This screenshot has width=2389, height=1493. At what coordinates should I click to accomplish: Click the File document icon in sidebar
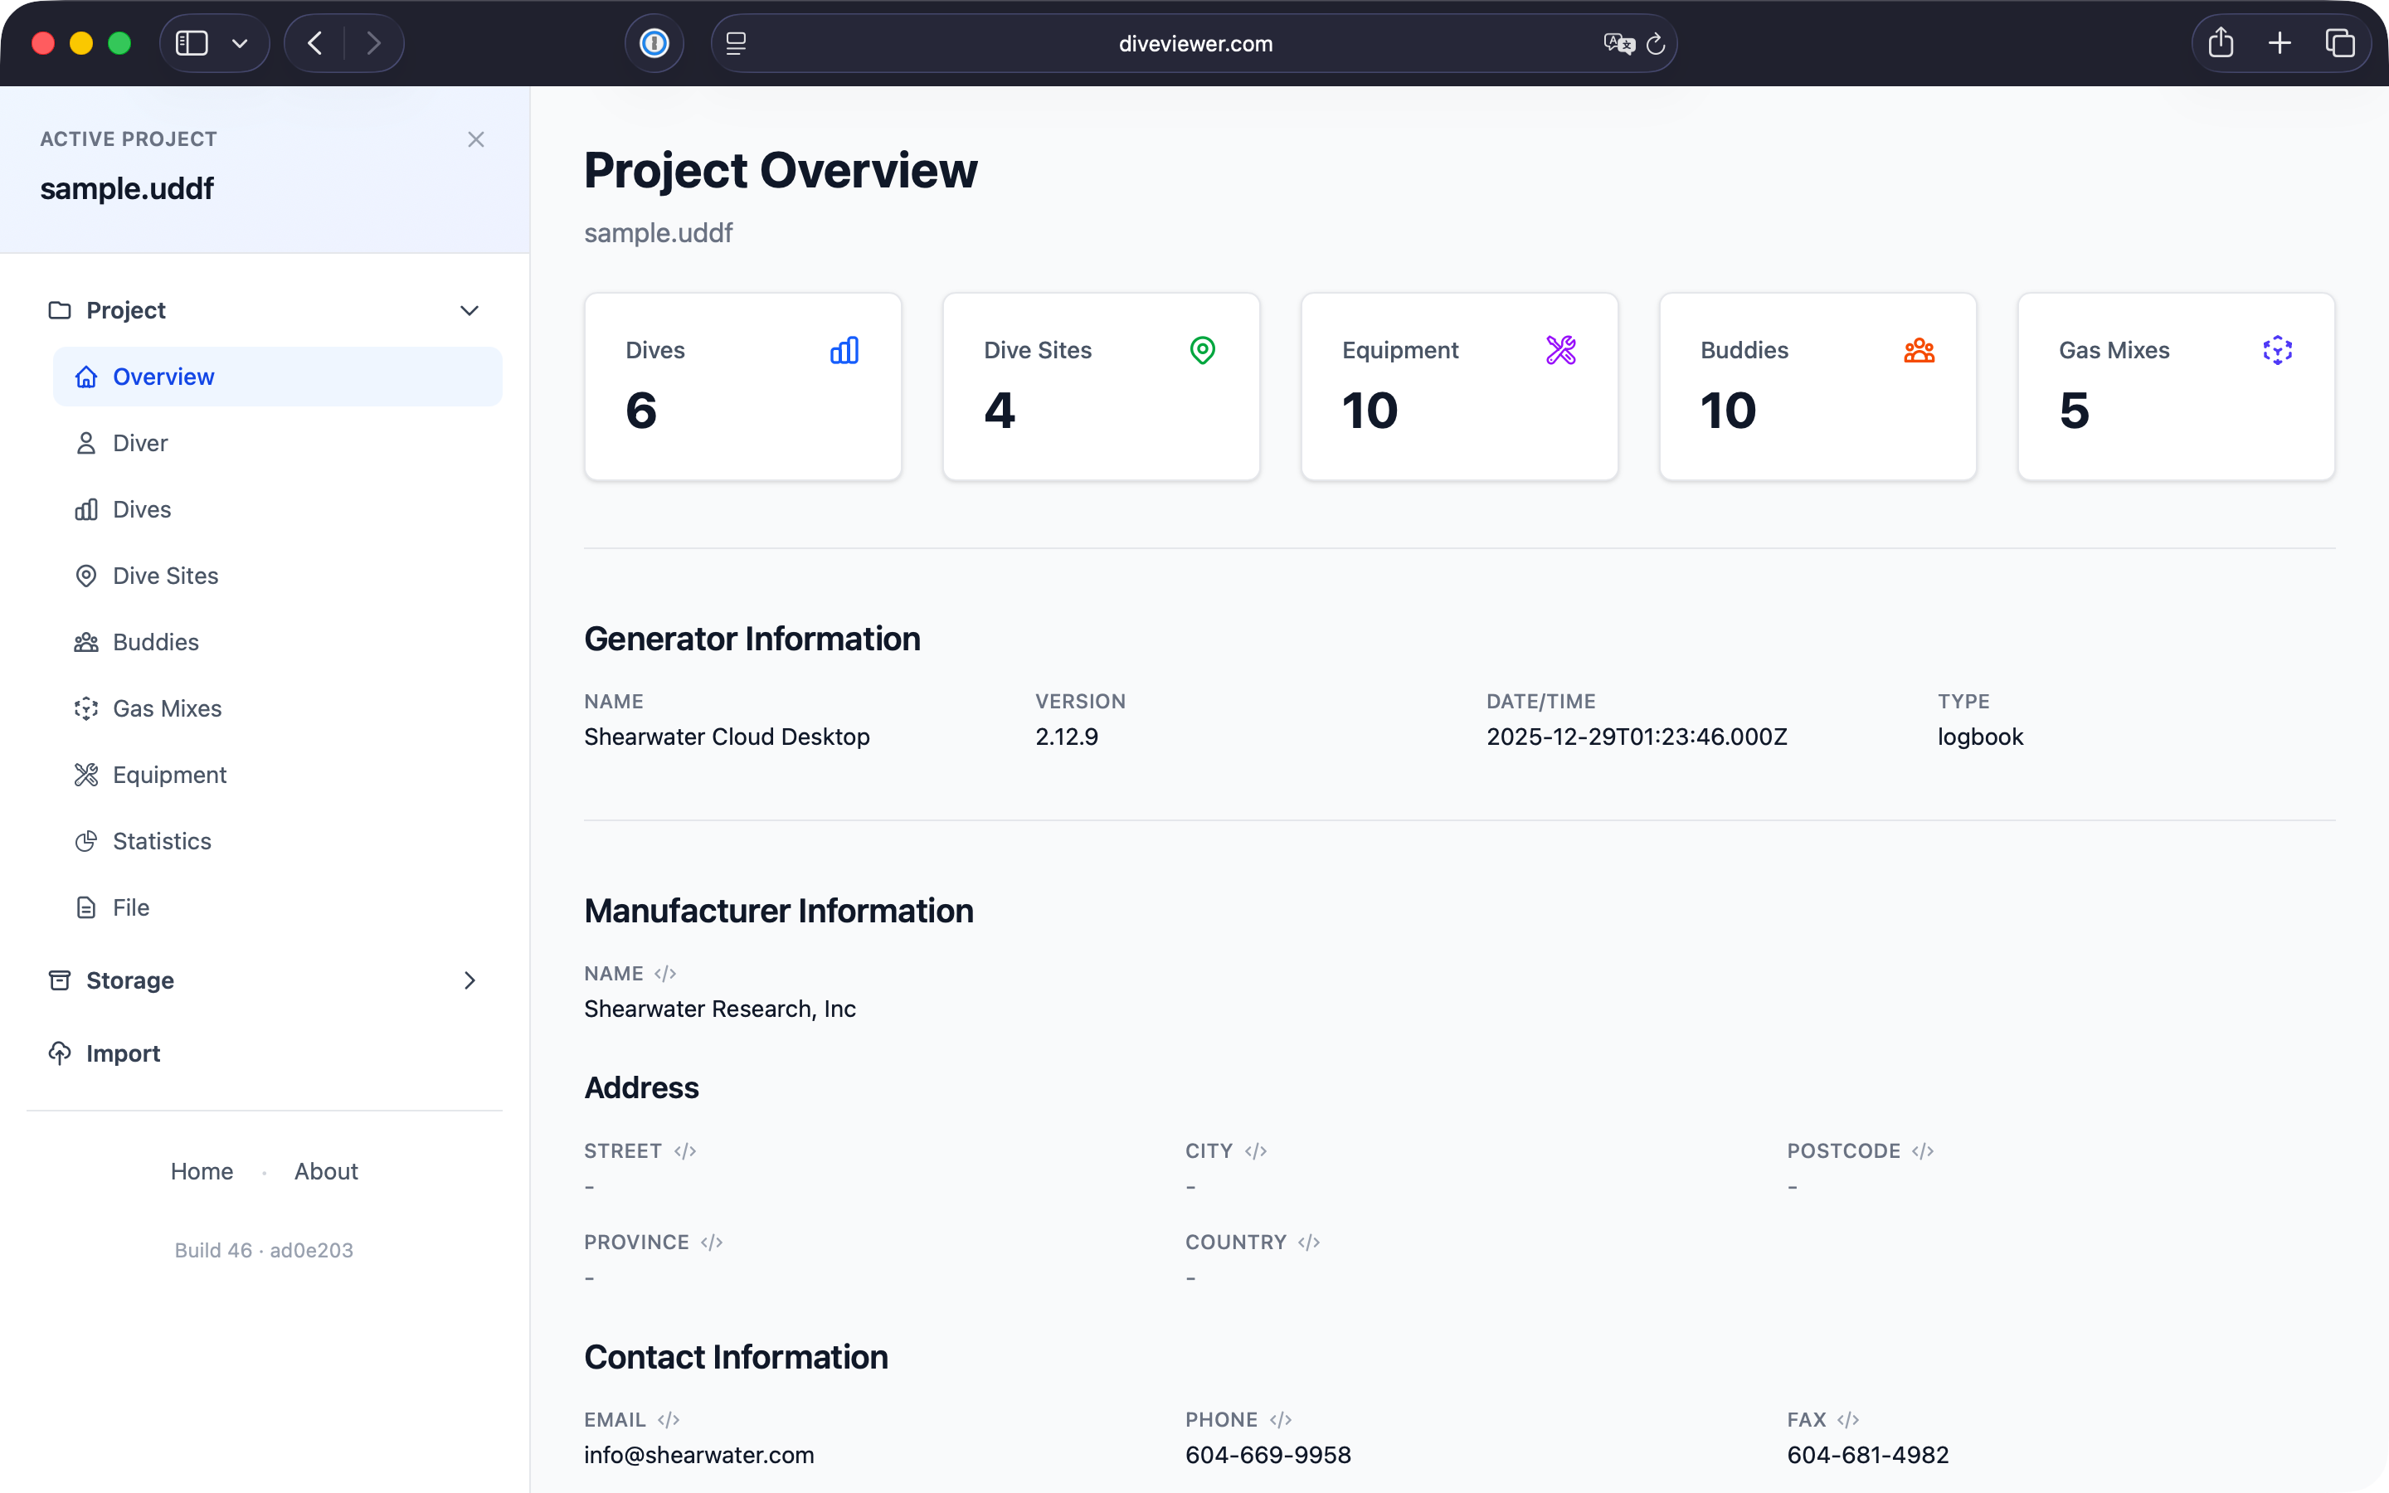[x=86, y=907]
